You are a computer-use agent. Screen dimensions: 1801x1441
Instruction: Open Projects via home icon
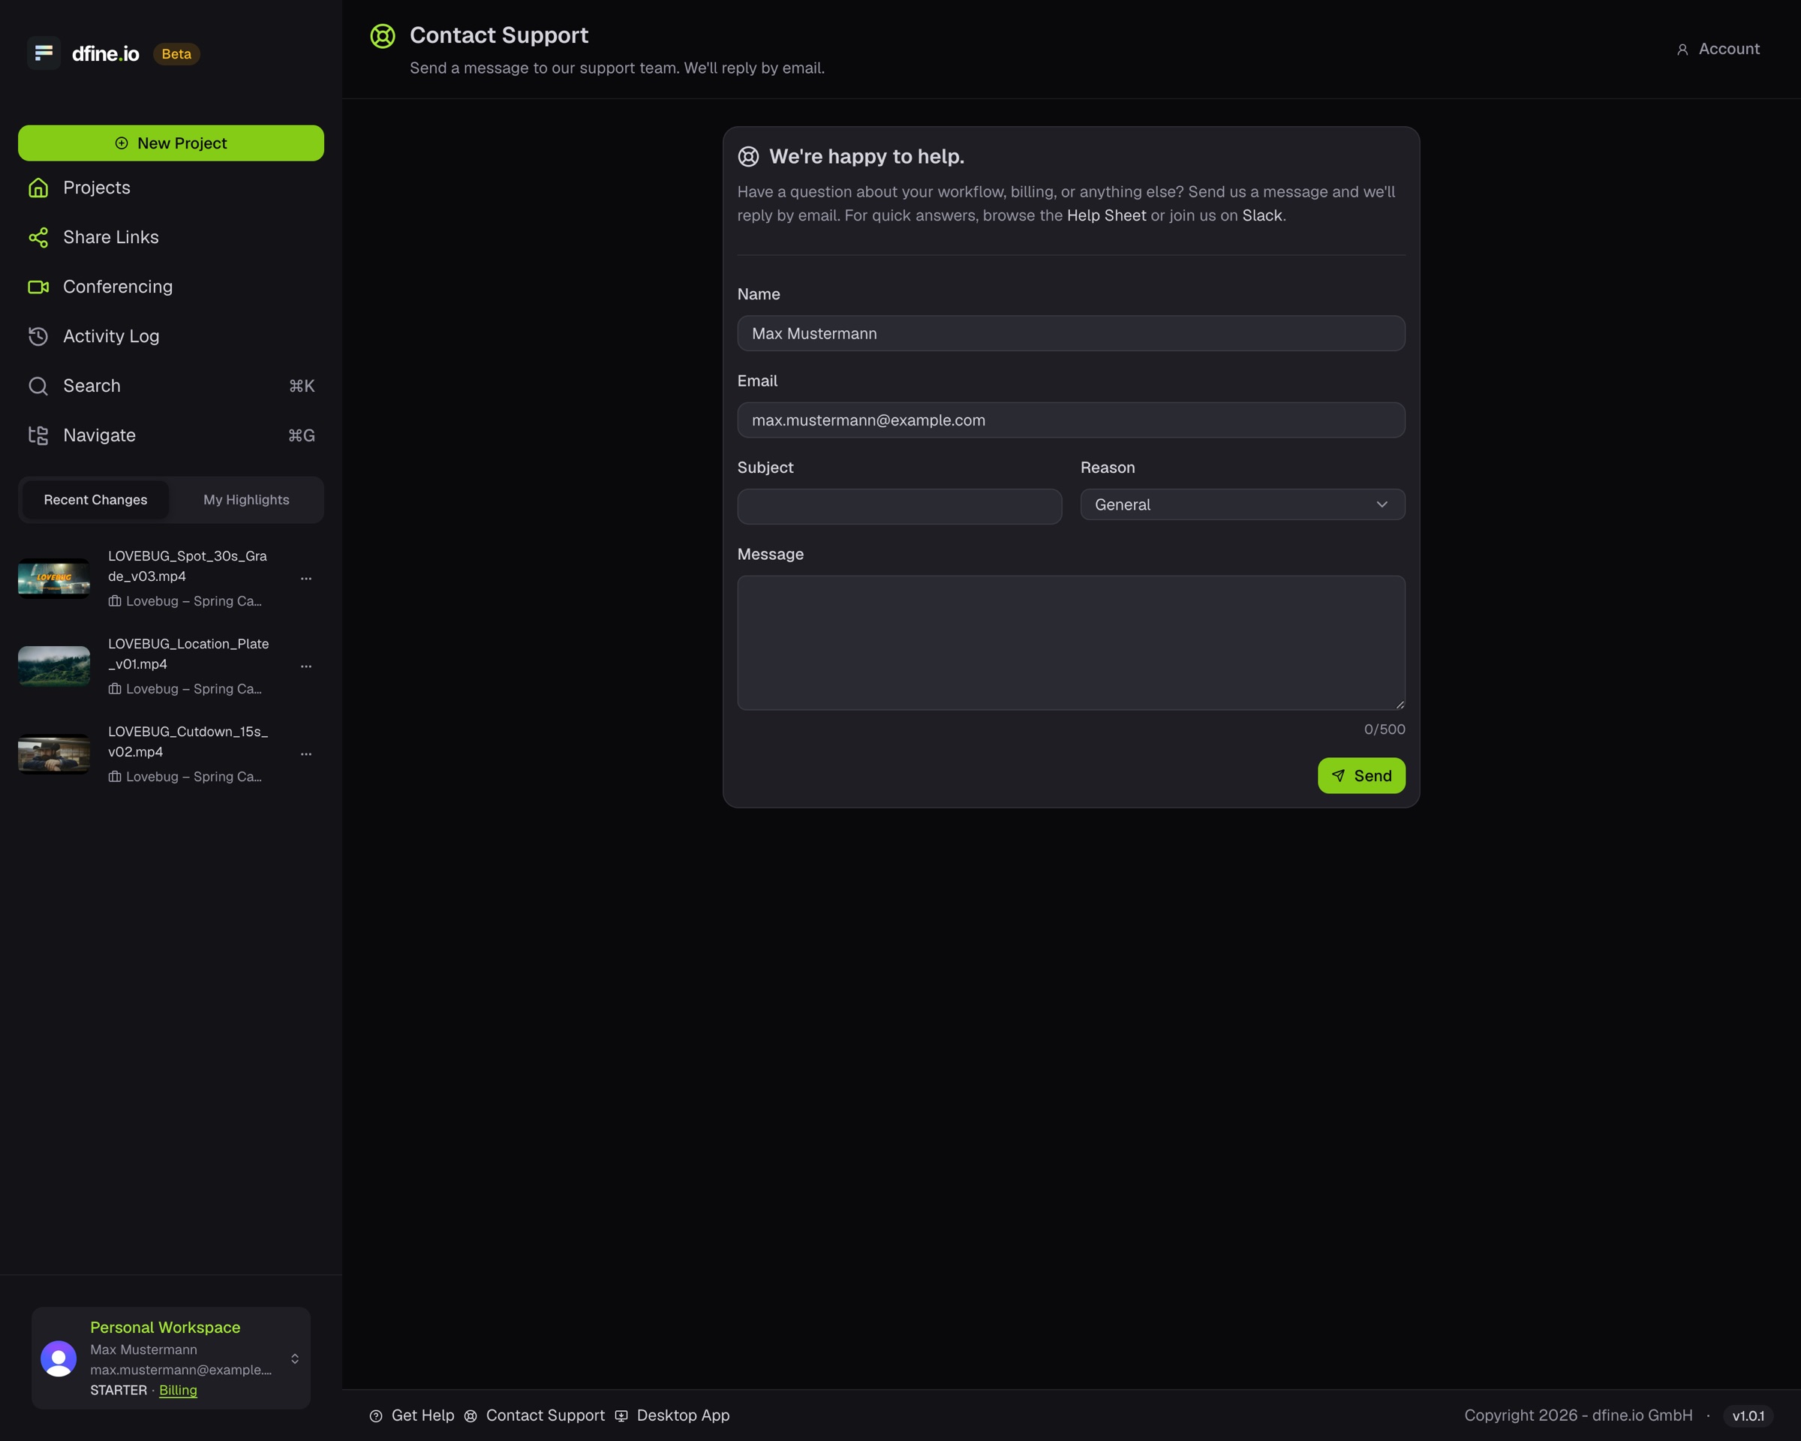click(38, 188)
